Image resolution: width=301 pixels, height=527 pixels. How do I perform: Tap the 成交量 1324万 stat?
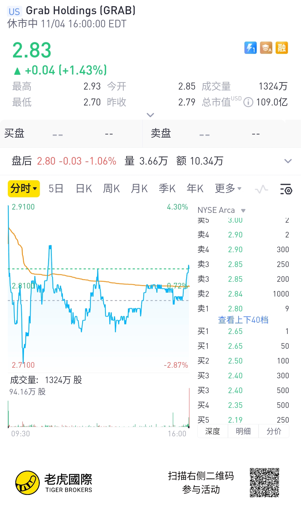tap(245, 86)
